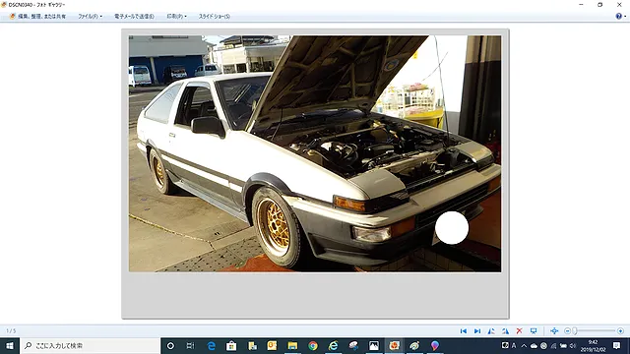The height and width of the screenshot is (354, 630).
Task: Open Google Chrome from the taskbar
Action: pos(313,345)
